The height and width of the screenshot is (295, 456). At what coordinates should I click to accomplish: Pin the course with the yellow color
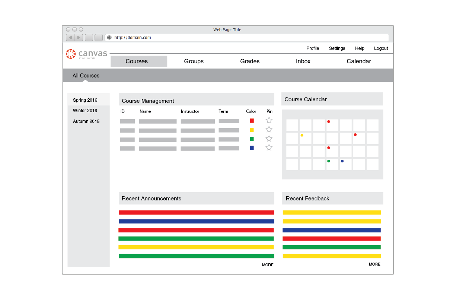[x=269, y=130]
